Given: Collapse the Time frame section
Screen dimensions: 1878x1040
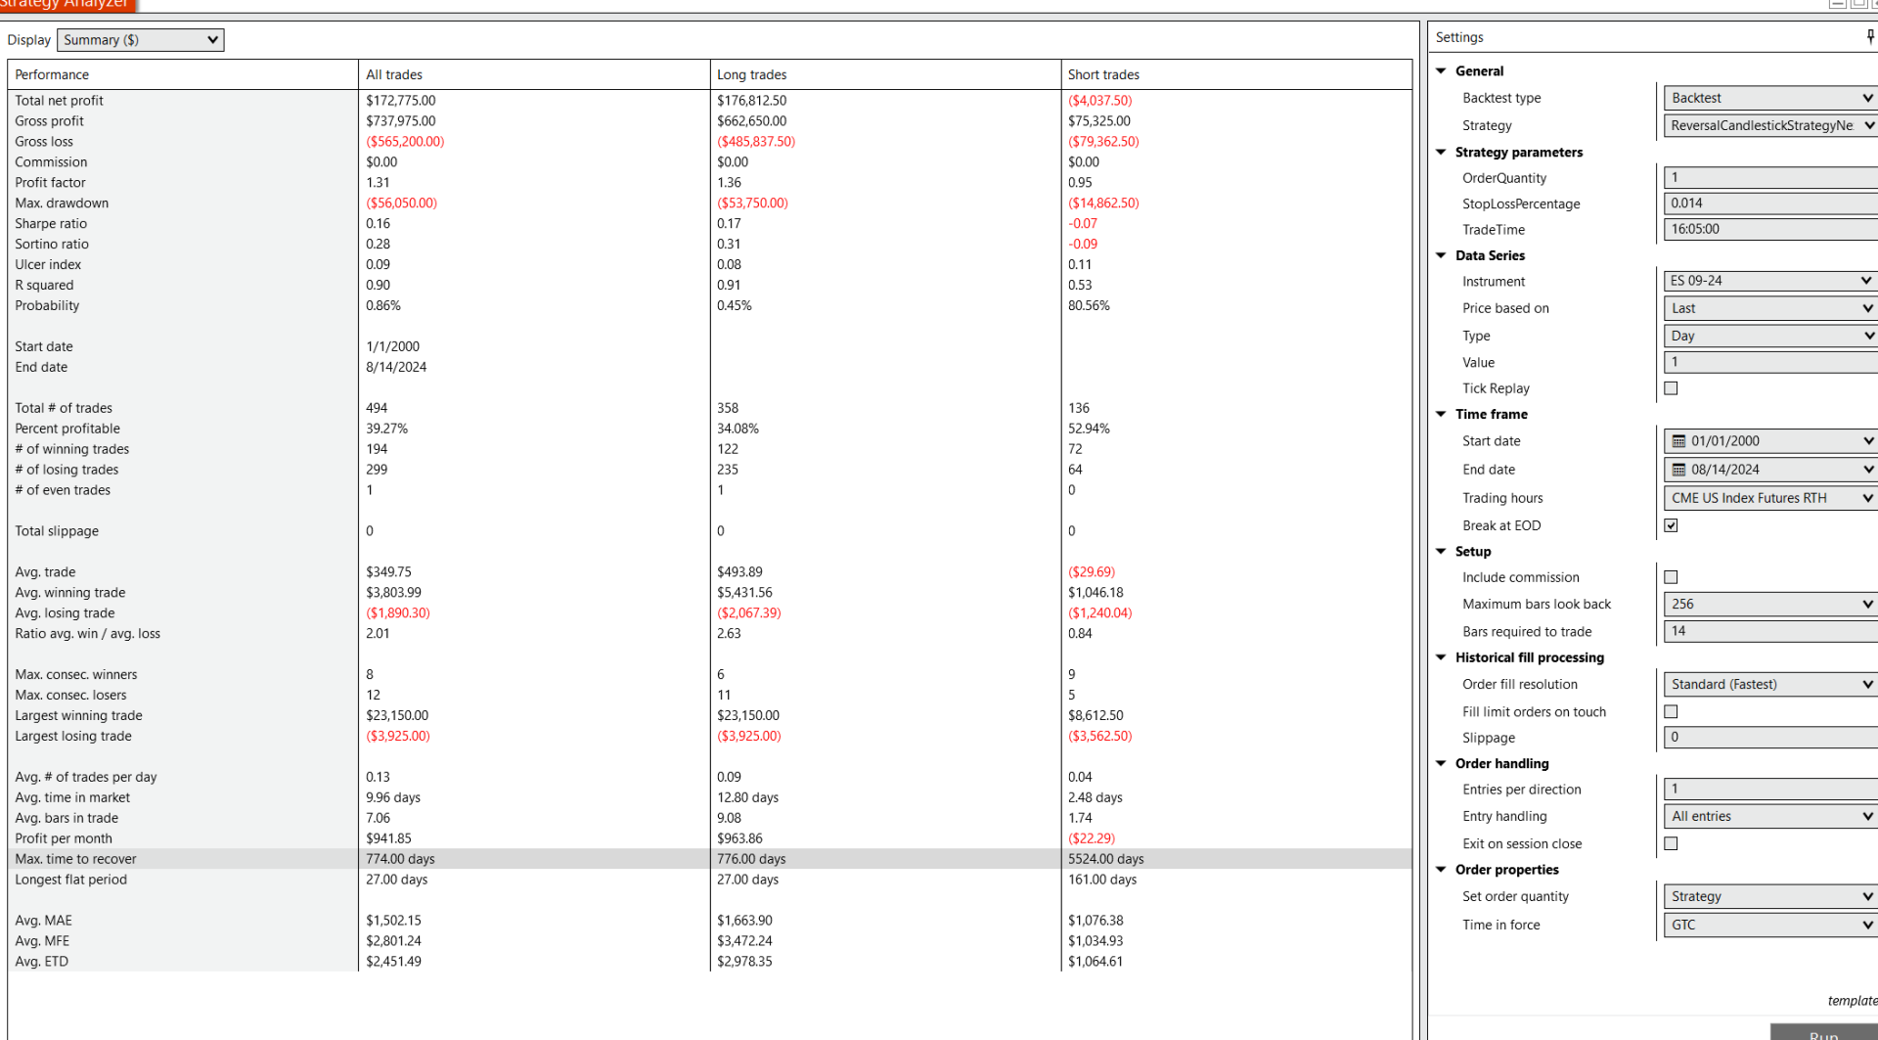Looking at the screenshot, I should [x=1441, y=414].
